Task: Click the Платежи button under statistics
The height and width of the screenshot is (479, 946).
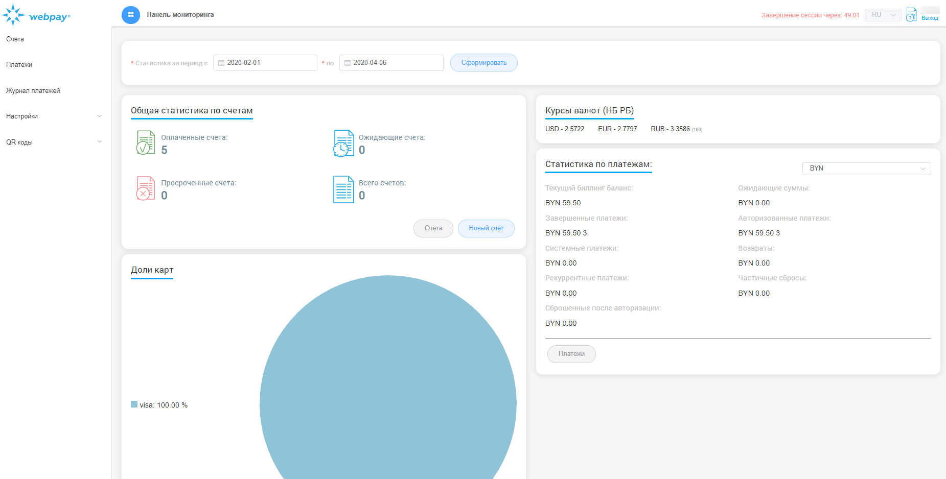Action: tap(571, 354)
